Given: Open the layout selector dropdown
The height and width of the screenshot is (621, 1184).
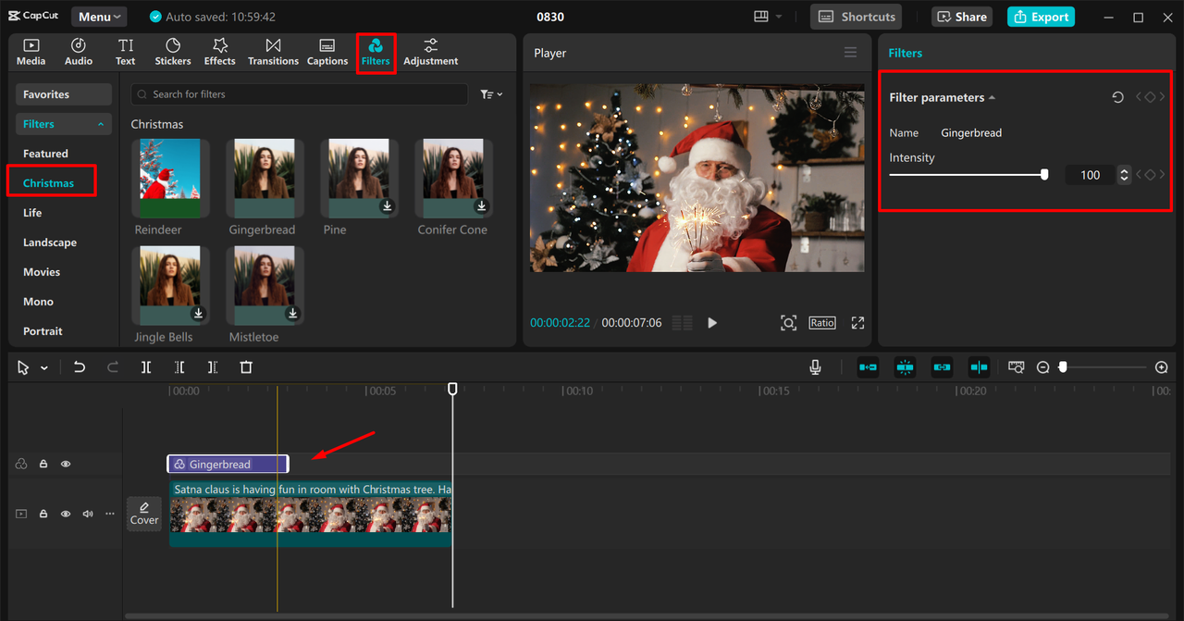Looking at the screenshot, I should click(x=768, y=17).
